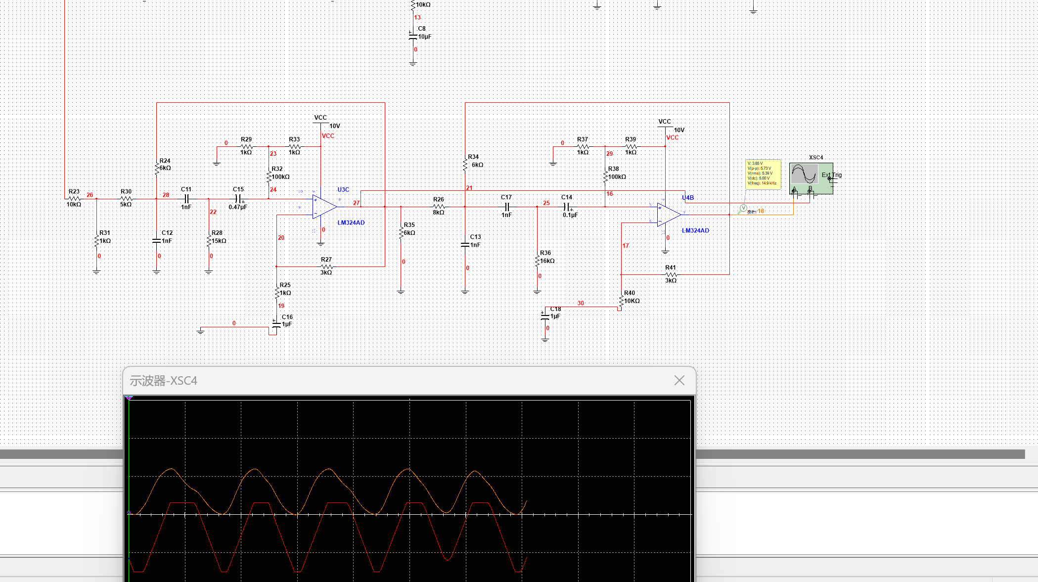Select resistor R35 6kΩ symbol

tap(401, 232)
